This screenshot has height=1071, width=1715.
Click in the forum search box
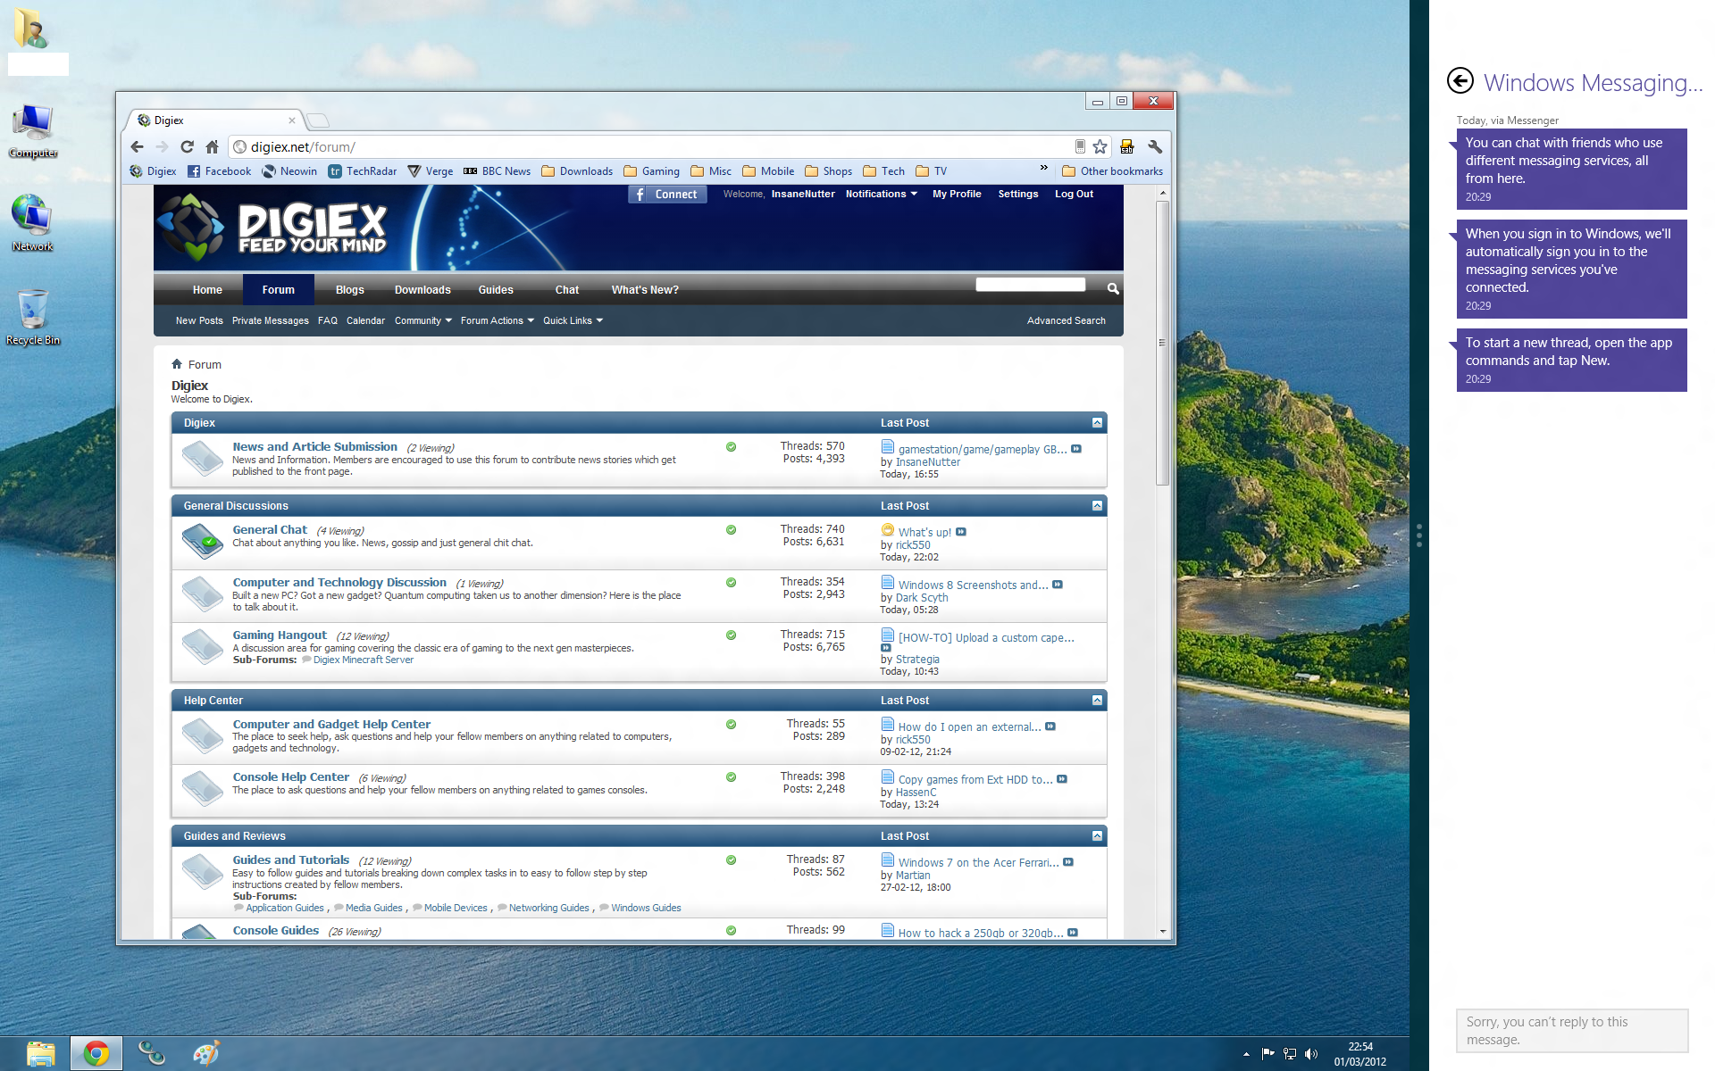[x=1030, y=285]
